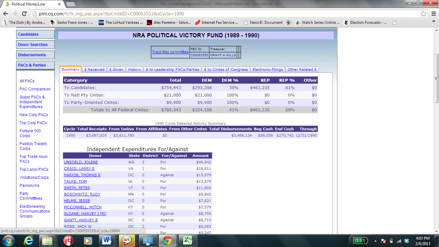
Task: Click FEC ID C00053553 link
Action: (x=199, y=55)
